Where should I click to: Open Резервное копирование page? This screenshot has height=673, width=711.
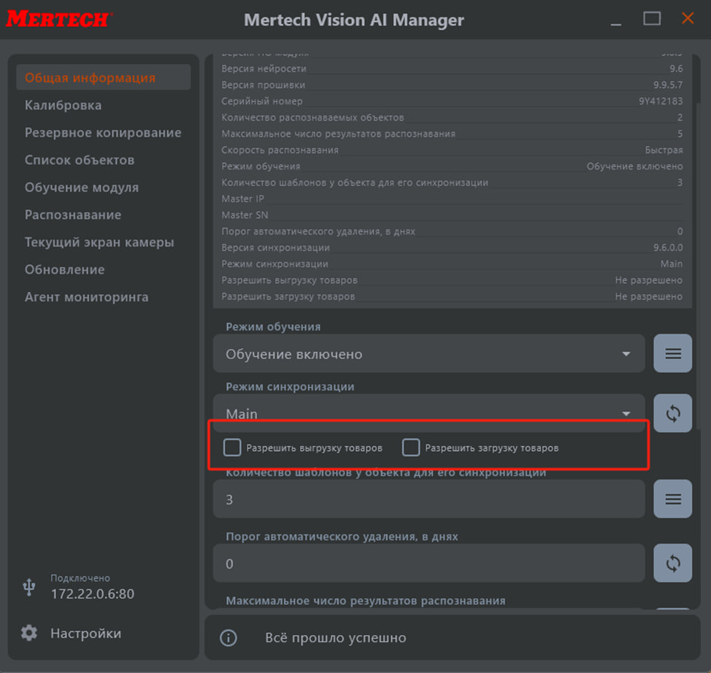[103, 133]
